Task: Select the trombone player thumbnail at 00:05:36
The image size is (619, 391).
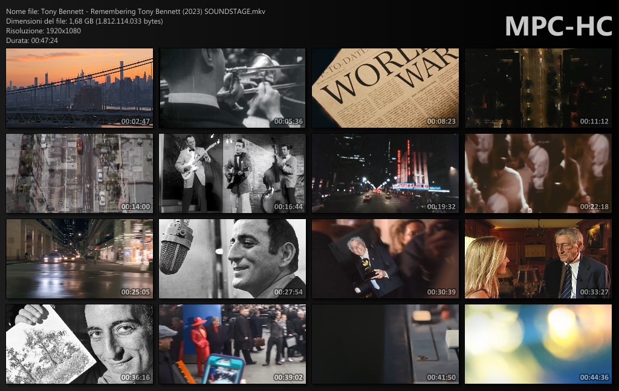Action: [232, 88]
